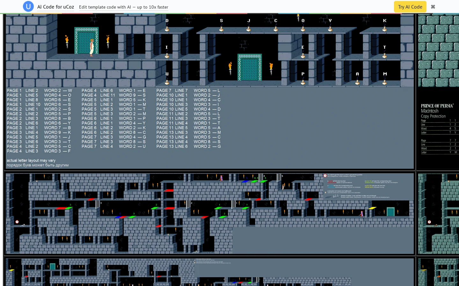Screen dimensions: 459x286
Task: Click the row PAGE 10 LINE 5 WORD 4 — D
Action: 188,109
